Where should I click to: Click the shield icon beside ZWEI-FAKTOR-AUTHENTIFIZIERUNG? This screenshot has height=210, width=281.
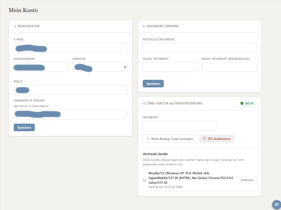tap(144, 103)
